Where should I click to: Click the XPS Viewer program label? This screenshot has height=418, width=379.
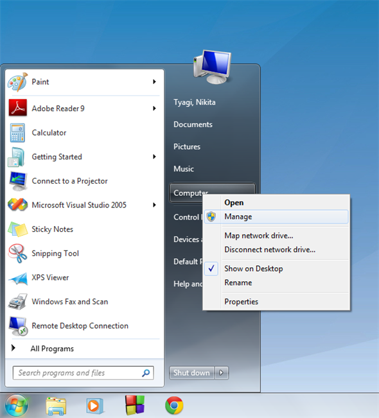[50, 277]
